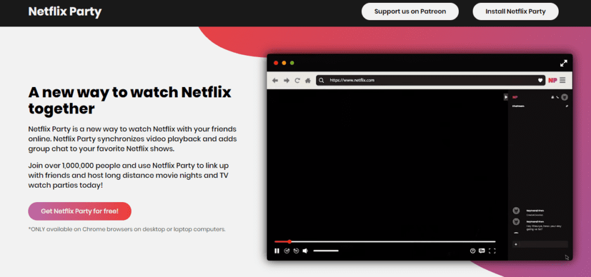
Task: Click the volume level slider bar
Action: click(326, 251)
